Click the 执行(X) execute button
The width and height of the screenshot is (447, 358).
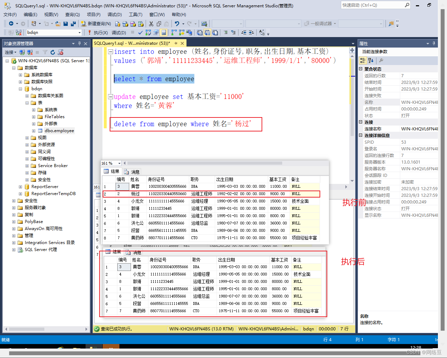click(x=97, y=33)
